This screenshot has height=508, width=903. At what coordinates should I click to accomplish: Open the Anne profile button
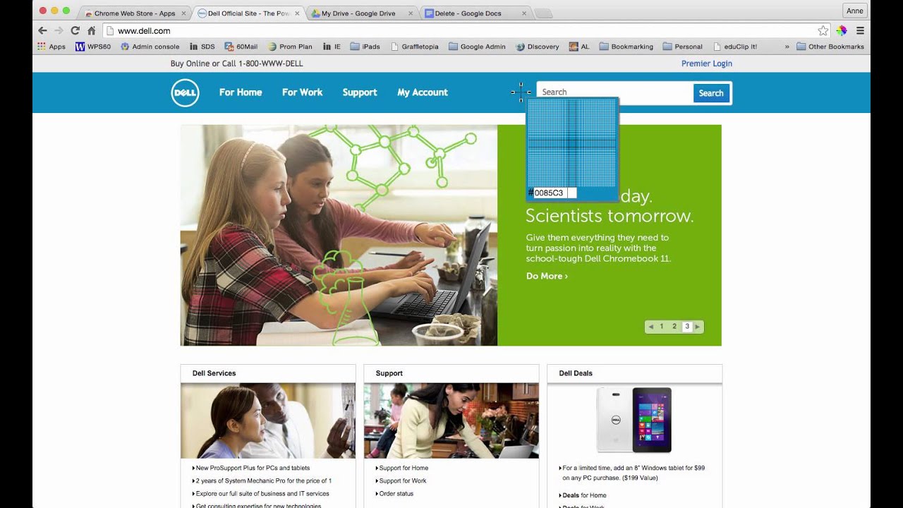[x=854, y=11]
